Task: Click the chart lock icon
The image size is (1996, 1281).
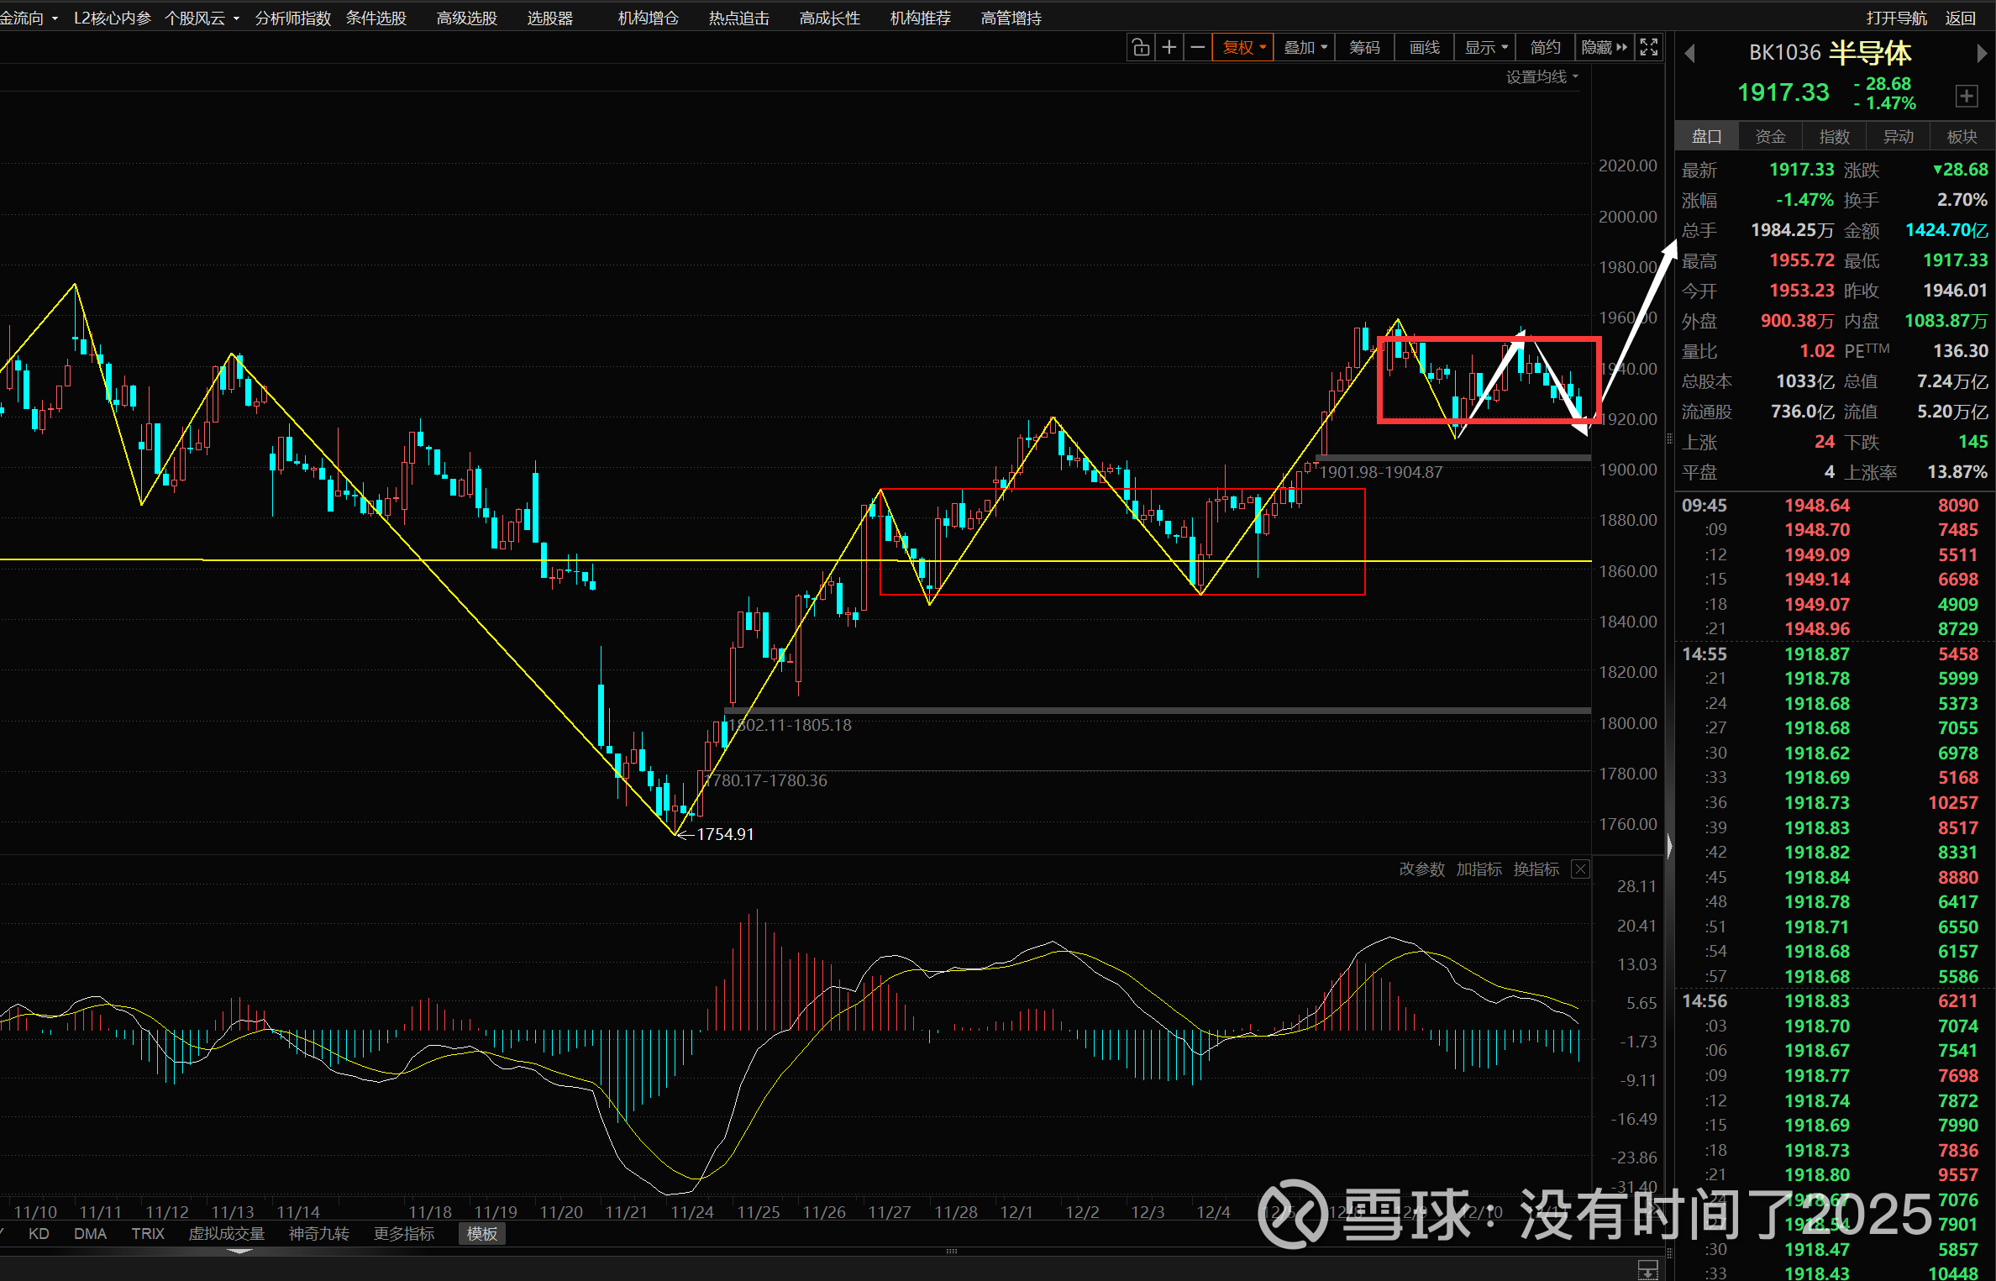Action: point(1140,48)
